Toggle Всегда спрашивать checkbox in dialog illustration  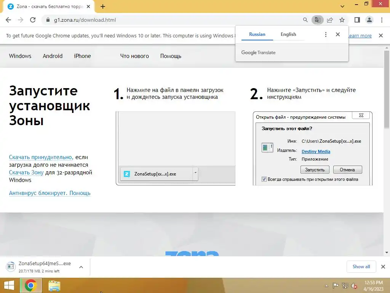click(x=264, y=179)
